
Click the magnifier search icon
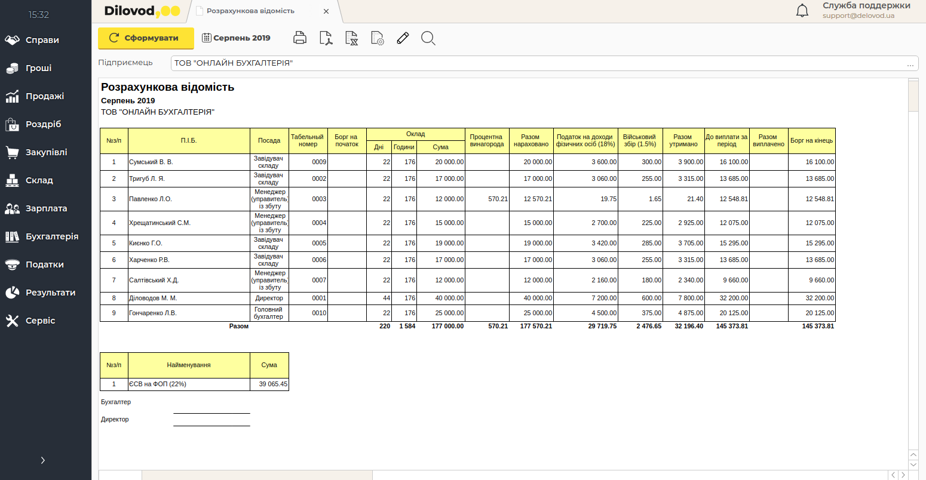[x=428, y=38]
